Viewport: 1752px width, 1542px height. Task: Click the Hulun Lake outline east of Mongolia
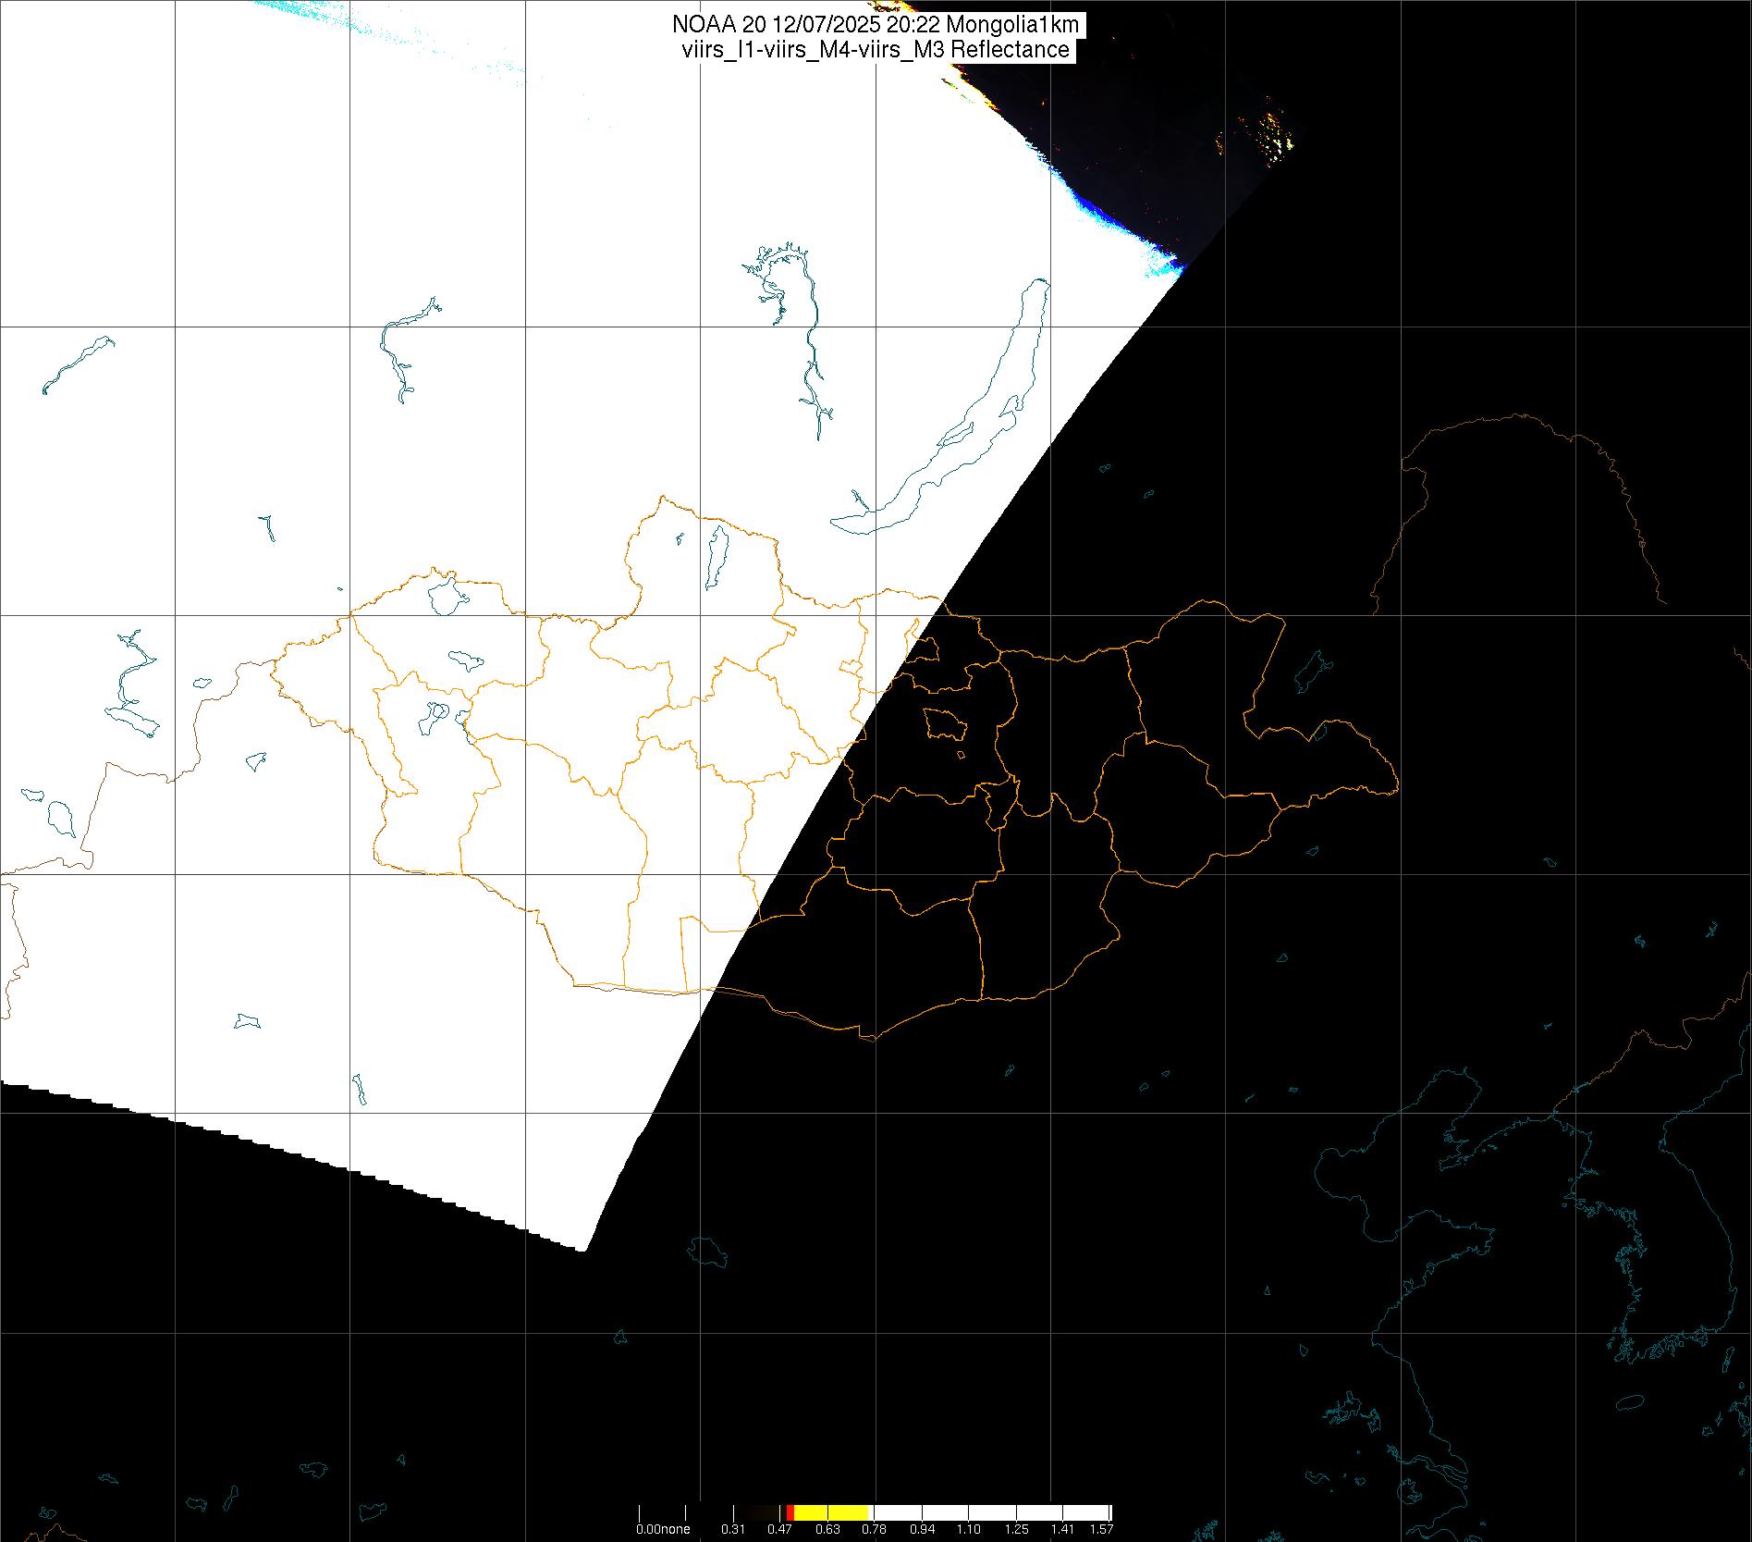(1311, 672)
